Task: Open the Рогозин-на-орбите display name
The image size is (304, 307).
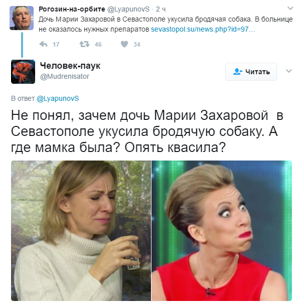Action: tap(72, 9)
